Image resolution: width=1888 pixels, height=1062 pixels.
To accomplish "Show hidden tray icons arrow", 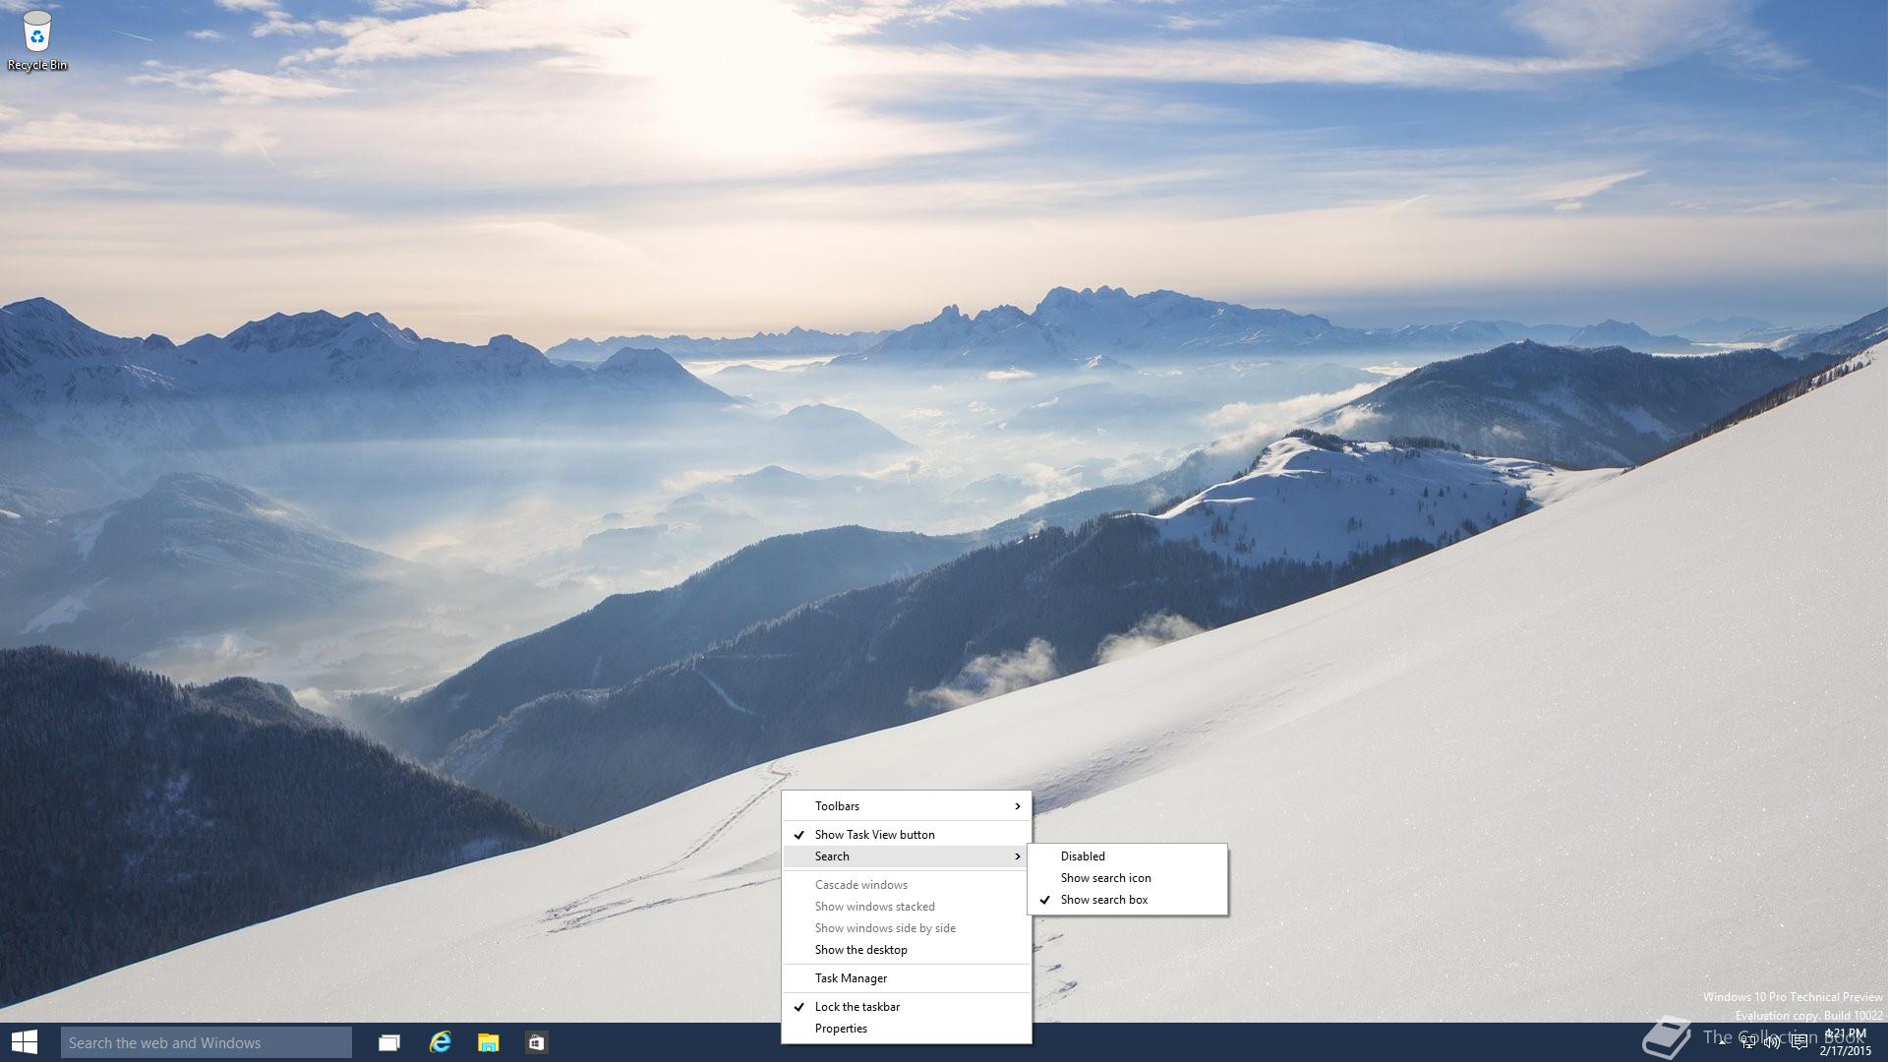I will click(1724, 1043).
